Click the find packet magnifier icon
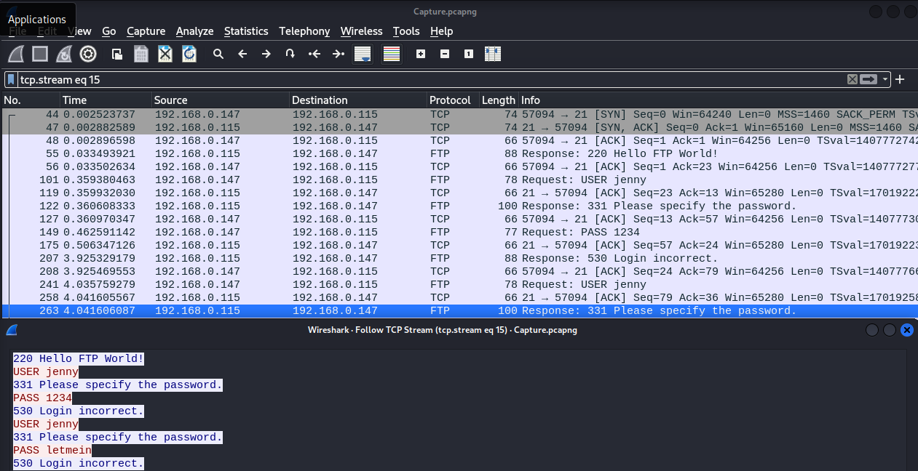 [218, 54]
